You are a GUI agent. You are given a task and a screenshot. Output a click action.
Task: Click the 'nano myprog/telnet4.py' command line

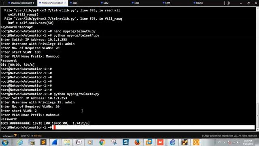[48, 31]
